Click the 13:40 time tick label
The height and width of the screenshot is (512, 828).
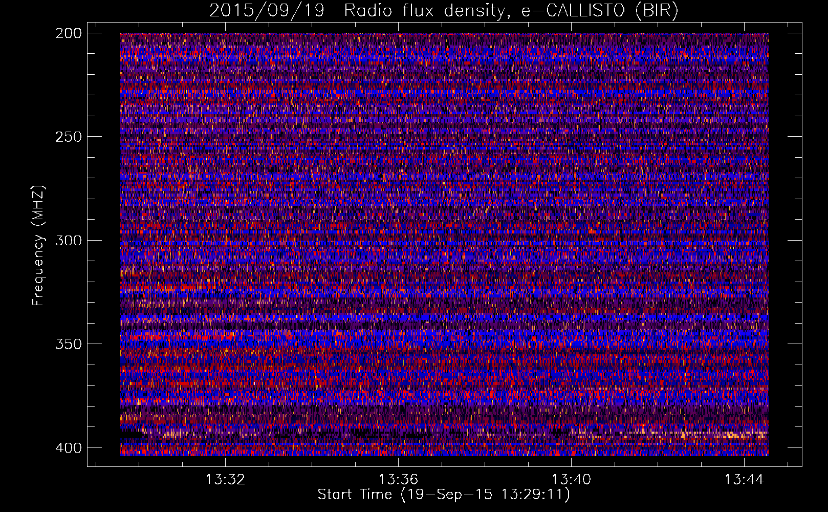pyautogui.click(x=571, y=480)
